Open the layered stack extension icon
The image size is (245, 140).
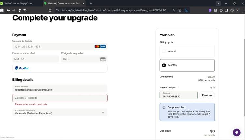180,10
